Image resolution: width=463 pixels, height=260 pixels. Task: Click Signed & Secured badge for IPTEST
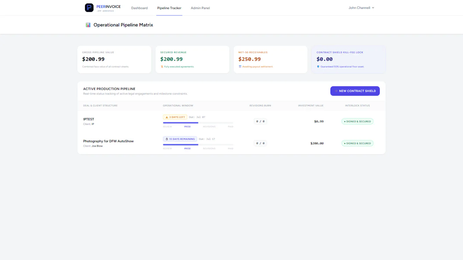357,122
